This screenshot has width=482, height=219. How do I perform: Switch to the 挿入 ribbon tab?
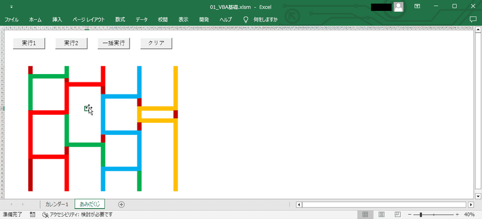[57, 20]
